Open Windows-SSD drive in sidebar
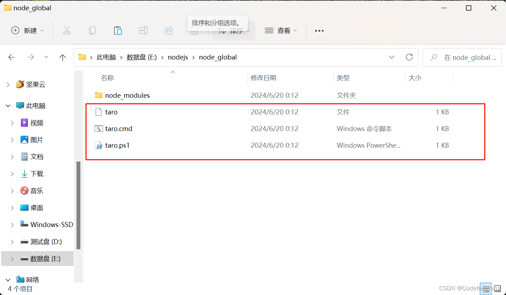 52,225
